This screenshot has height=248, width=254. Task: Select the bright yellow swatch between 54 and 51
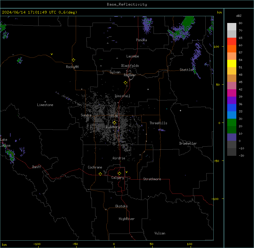coord(232,63)
